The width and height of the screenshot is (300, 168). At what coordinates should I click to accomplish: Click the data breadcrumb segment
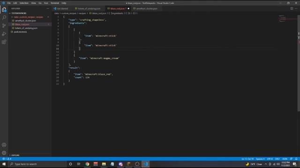pyautogui.click(x=56, y=14)
